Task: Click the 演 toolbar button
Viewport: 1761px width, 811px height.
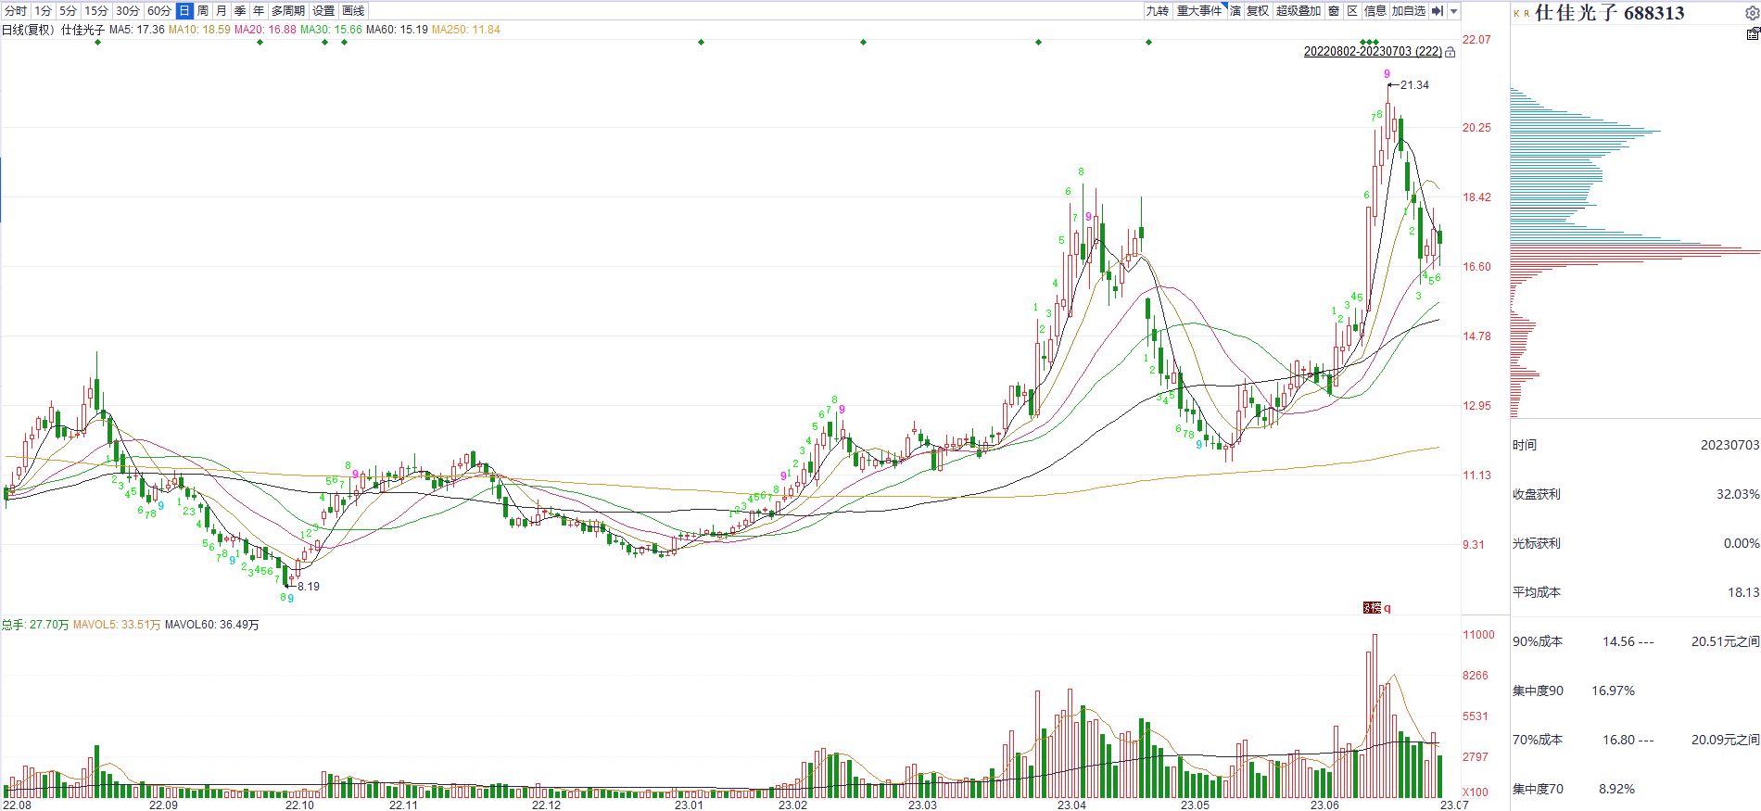Action: click(x=1235, y=11)
